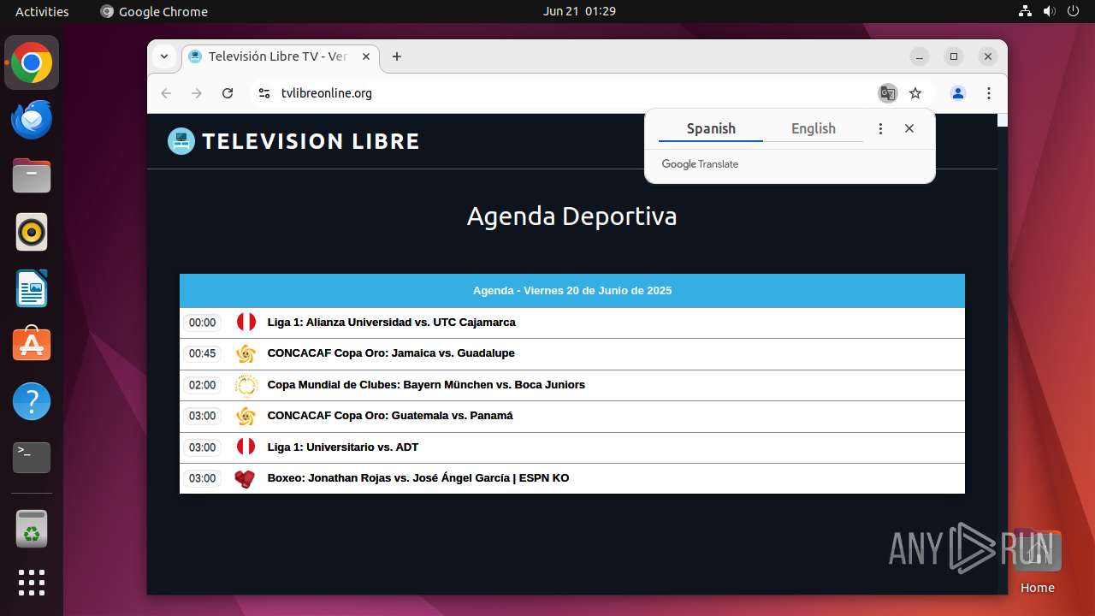
Task: Open translate popup options menu
Action: [880, 128]
